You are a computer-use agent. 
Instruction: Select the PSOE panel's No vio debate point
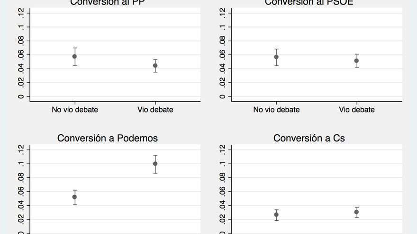coord(276,57)
